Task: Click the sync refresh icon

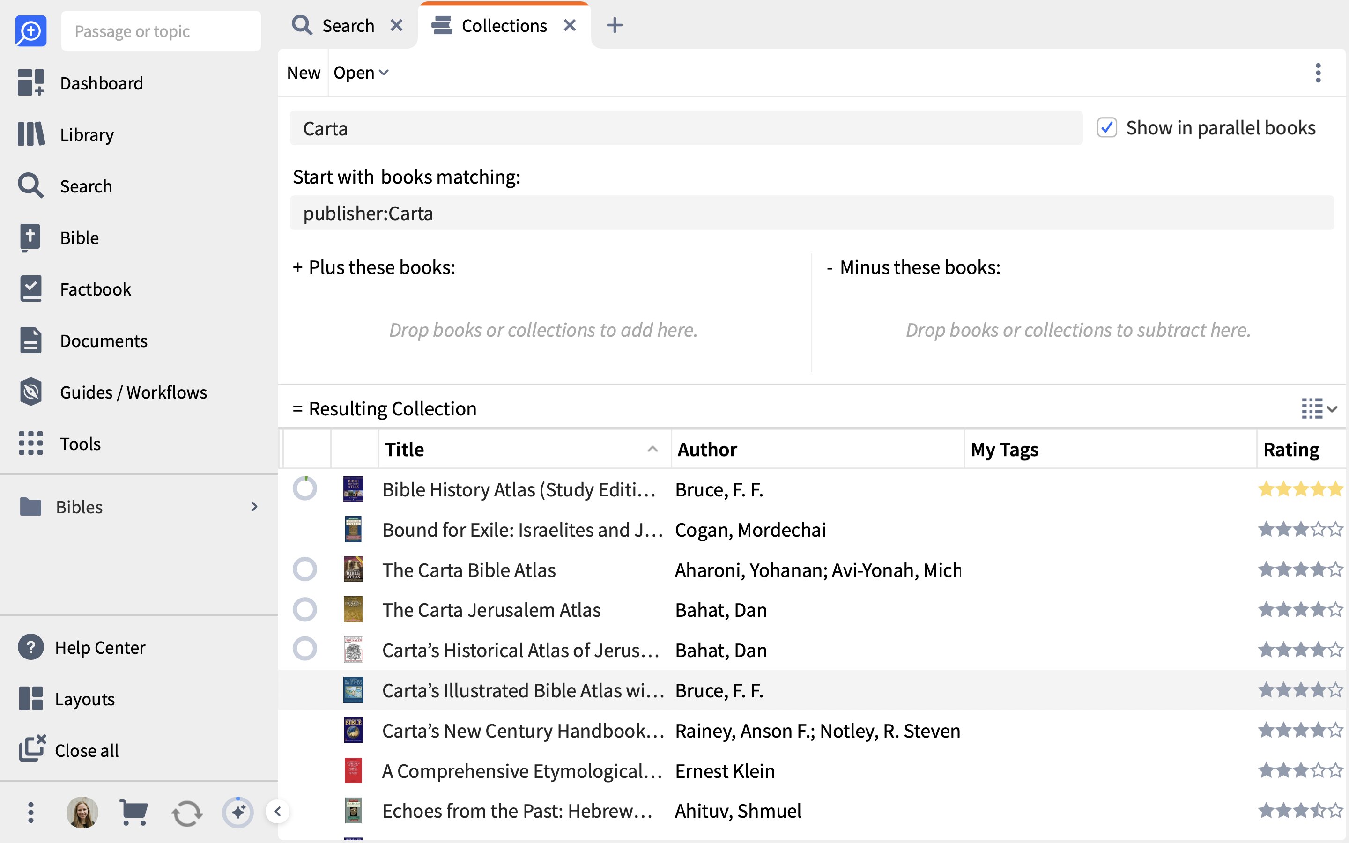Action: pyautogui.click(x=187, y=813)
